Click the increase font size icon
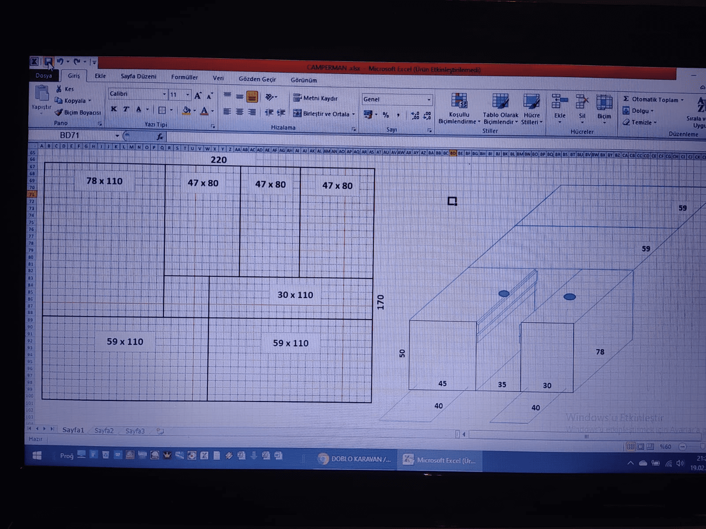This screenshot has width=706, height=529. tap(198, 96)
